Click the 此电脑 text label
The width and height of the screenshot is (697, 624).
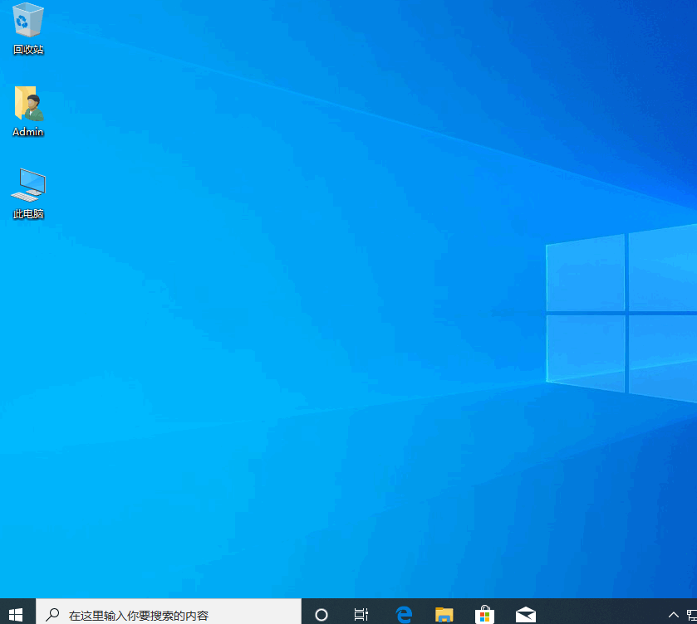[28, 214]
